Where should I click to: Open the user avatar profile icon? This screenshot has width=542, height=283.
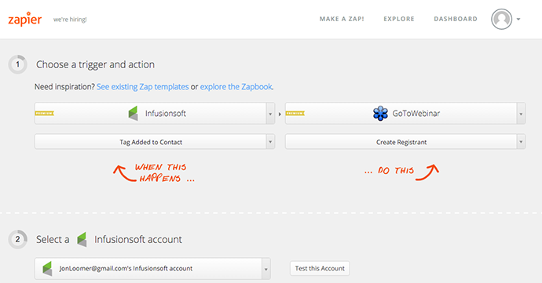[502, 19]
